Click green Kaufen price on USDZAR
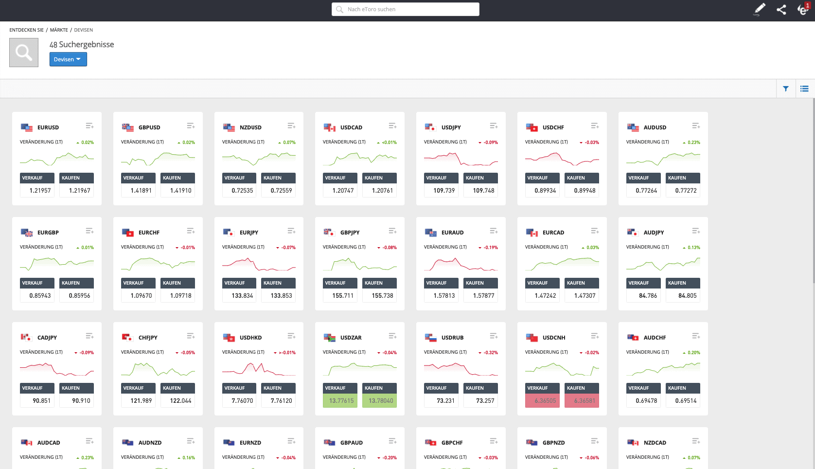The image size is (815, 469). 380,401
